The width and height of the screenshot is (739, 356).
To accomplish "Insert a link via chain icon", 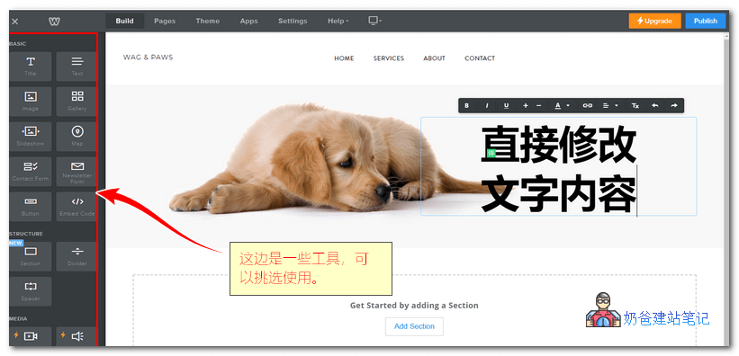I will coord(587,105).
